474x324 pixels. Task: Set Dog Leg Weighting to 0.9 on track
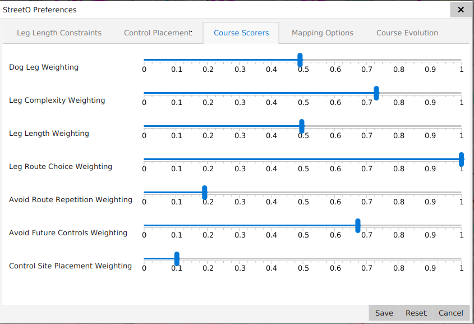pyautogui.click(x=430, y=60)
